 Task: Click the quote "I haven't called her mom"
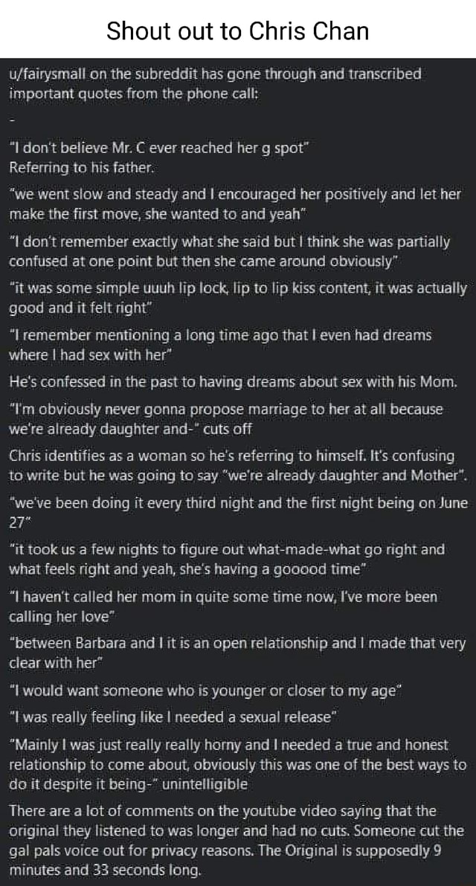223,606
